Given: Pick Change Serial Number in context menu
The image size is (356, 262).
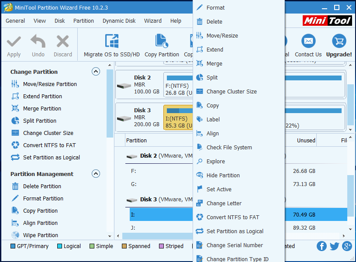Looking at the screenshot, I should point(239,245).
